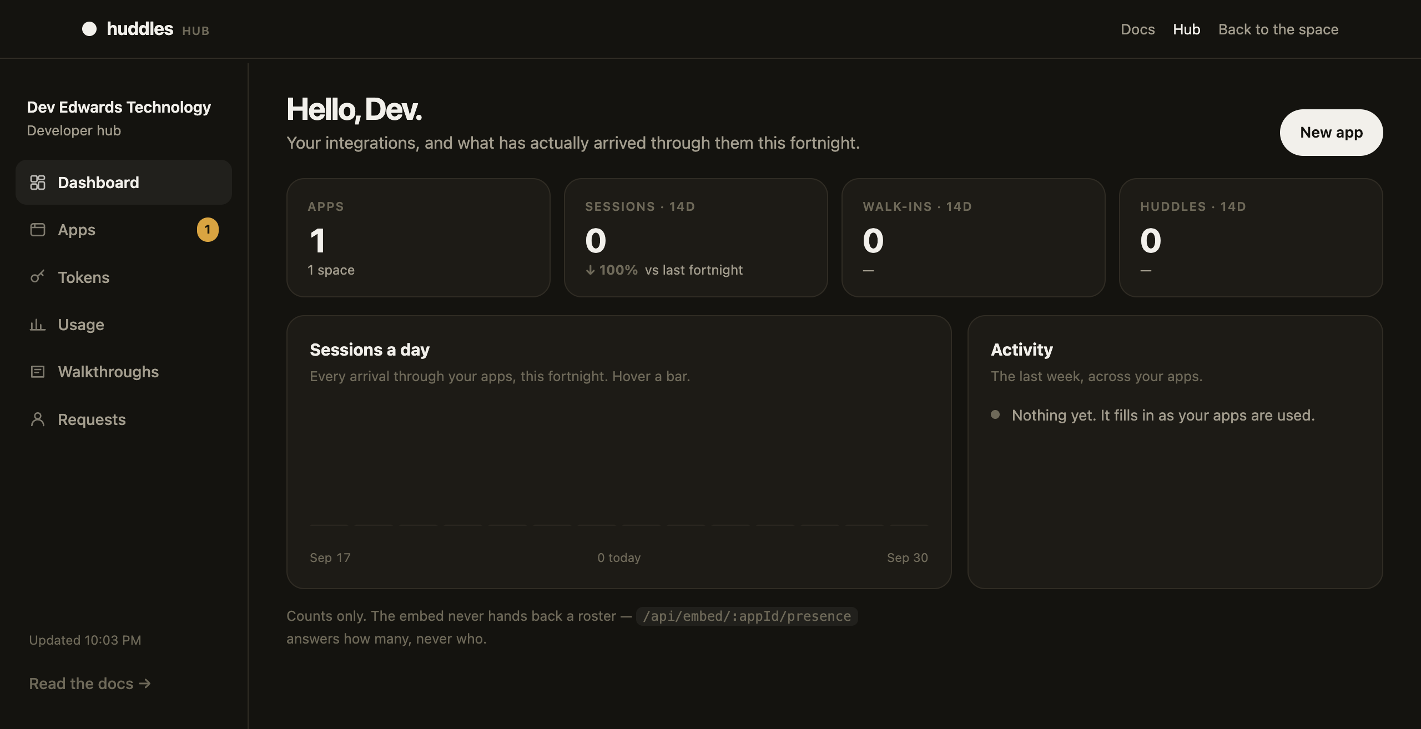
Task: Click the down arrow next to 100%
Action: (x=591, y=270)
